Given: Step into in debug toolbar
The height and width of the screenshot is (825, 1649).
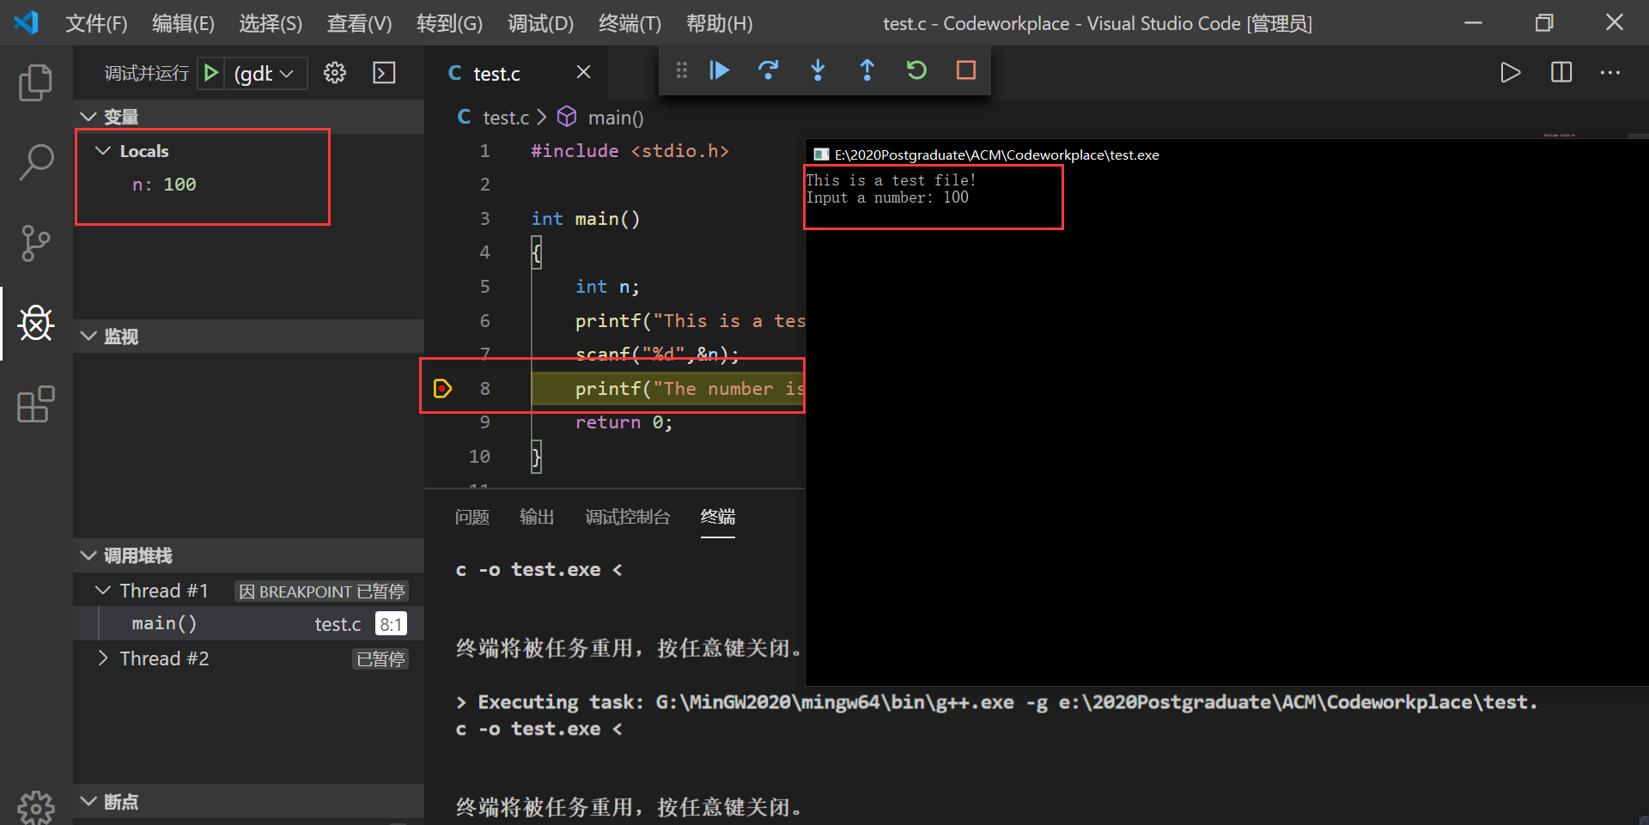Looking at the screenshot, I should click(818, 70).
